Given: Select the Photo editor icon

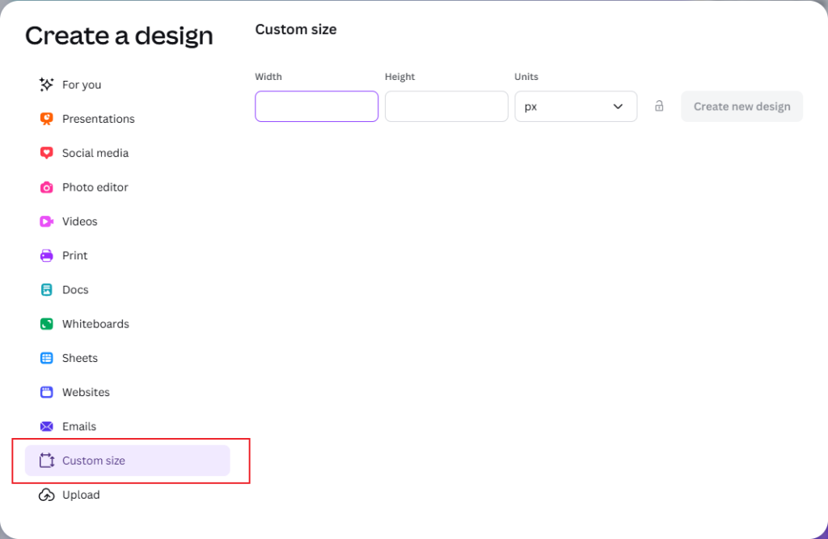Looking at the screenshot, I should (48, 187).
